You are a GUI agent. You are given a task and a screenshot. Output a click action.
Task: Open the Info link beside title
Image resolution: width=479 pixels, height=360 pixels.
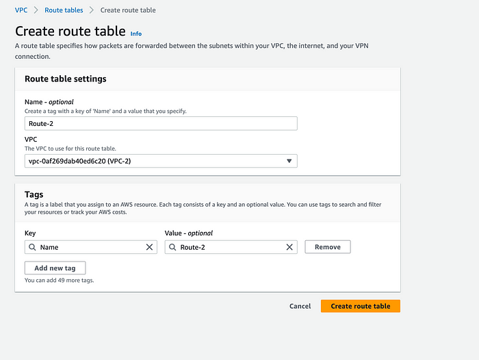point(136,34)
